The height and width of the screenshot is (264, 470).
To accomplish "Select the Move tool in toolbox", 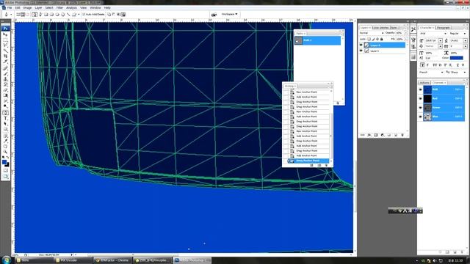I will [x=5, y=34].
